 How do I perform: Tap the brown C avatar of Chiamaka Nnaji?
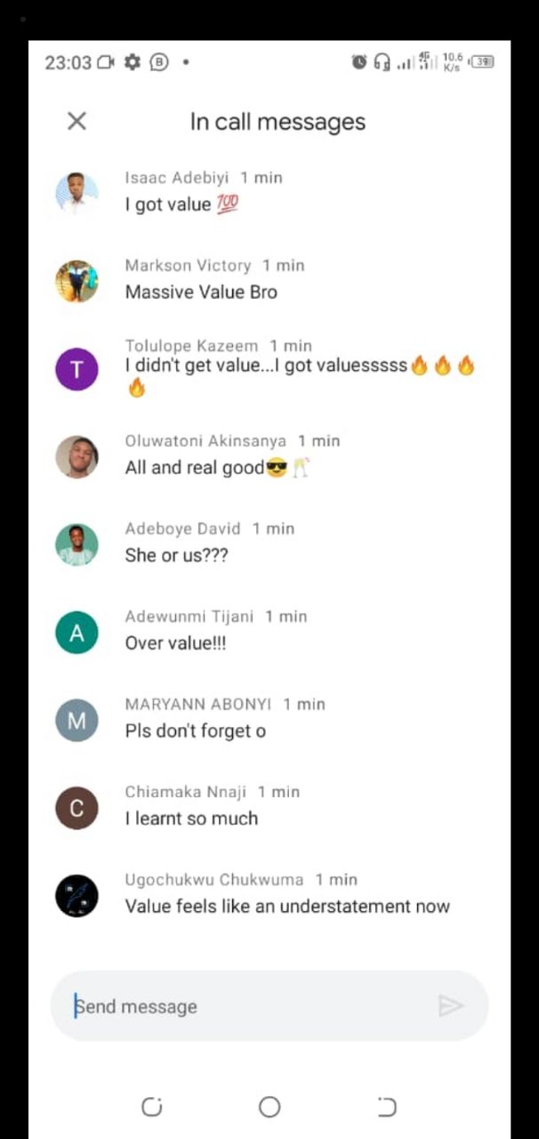pyautogui.click(x=76, y=808)
